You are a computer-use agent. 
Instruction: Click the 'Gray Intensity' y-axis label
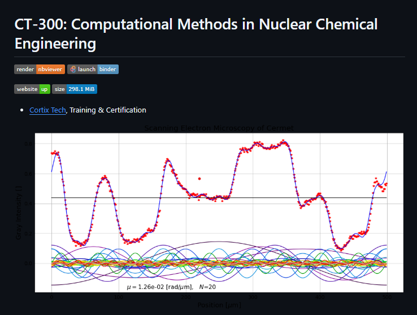pyautogui.click(x=19, y=213)
